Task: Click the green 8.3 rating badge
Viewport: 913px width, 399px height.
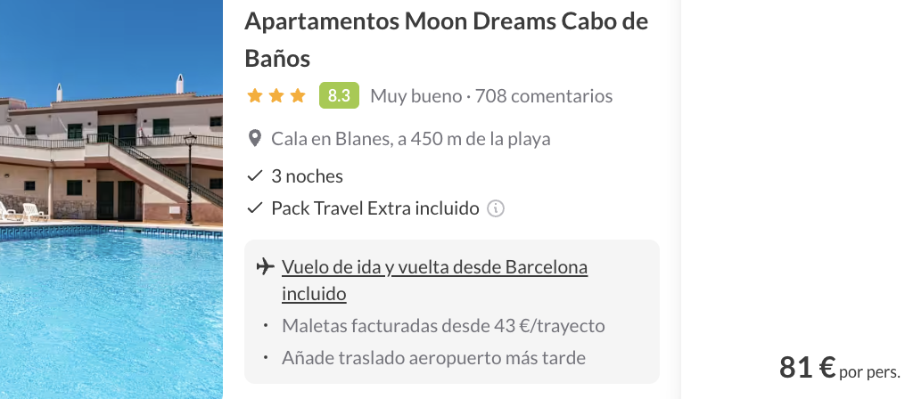Action: [x=339, y=95]
